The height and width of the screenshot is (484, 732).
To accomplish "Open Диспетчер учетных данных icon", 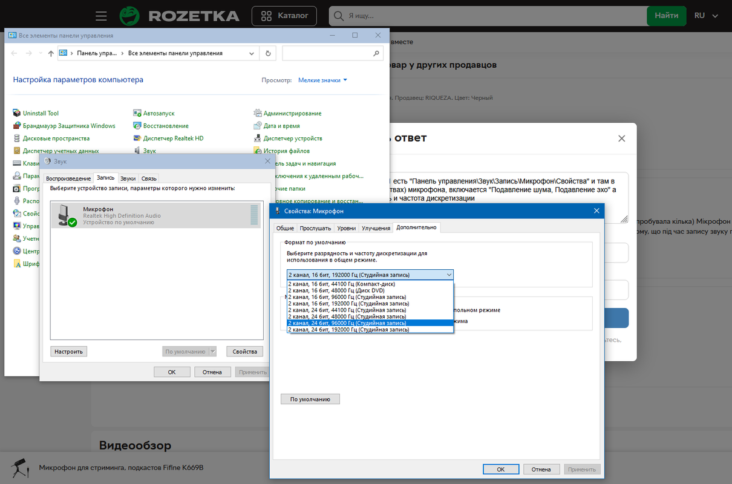I will 17,151.
